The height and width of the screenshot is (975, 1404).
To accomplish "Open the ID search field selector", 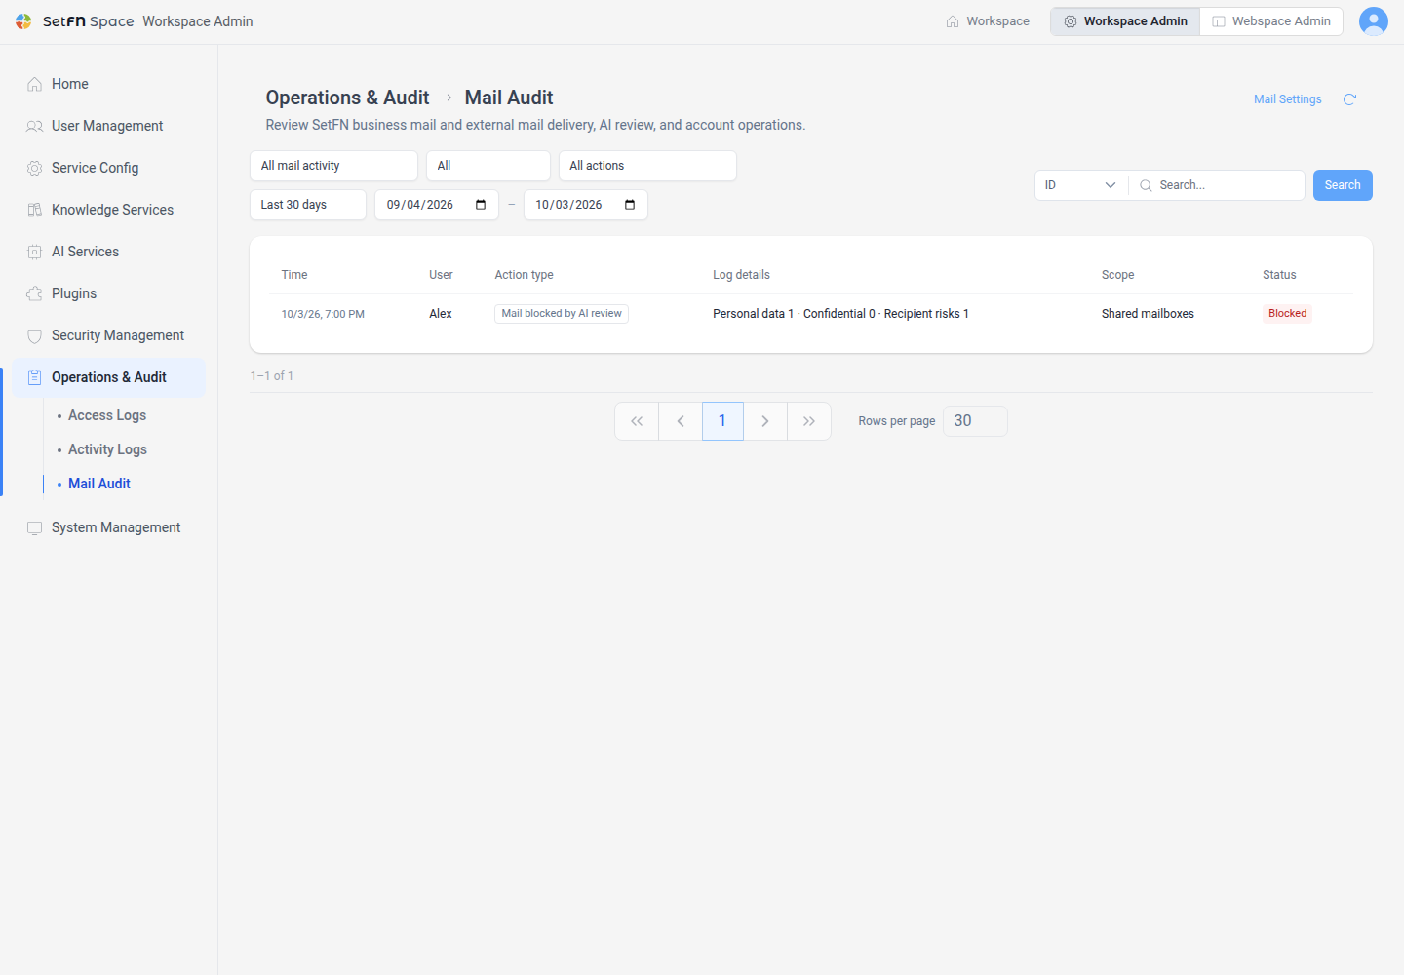I will (1081, 185).
